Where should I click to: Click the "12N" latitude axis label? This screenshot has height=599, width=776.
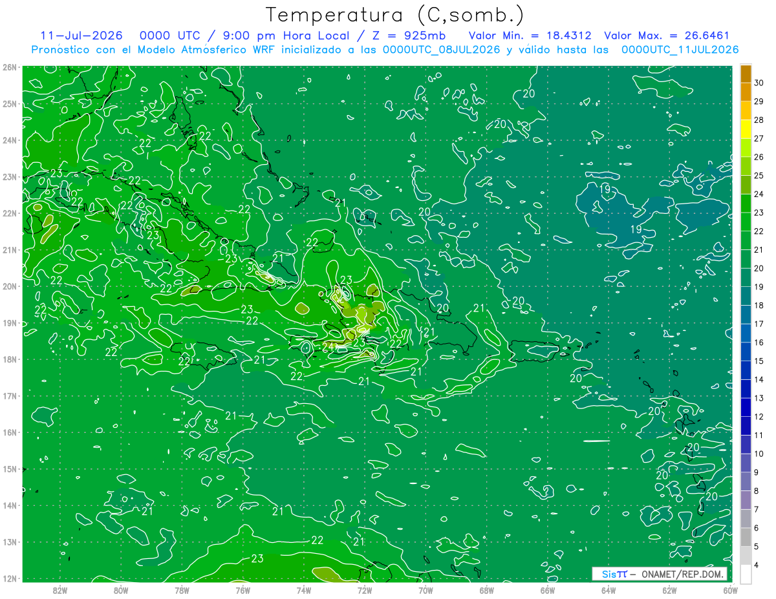pos(10,578)
